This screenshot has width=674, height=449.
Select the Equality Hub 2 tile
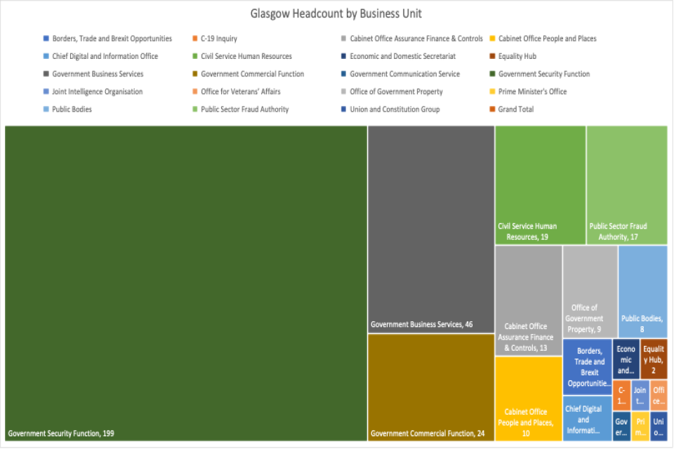[653, 358]
